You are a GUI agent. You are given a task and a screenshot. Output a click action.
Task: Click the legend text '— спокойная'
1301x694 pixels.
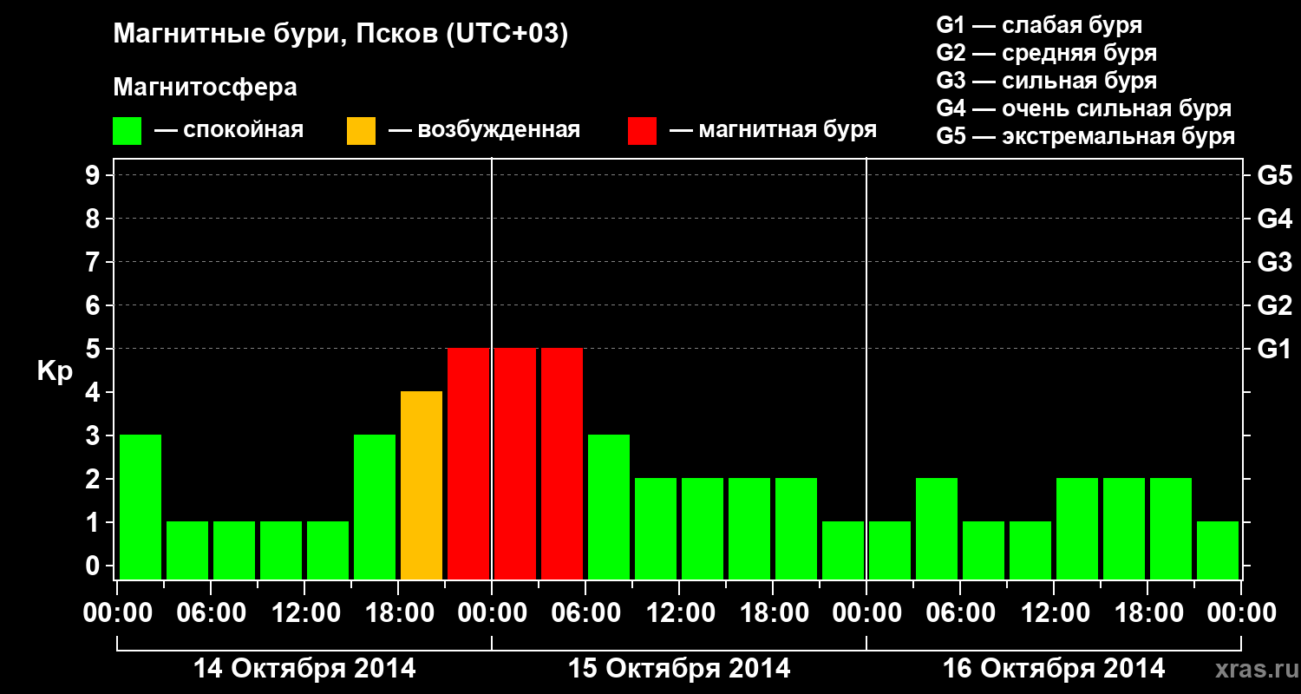[x=229, y=130]
